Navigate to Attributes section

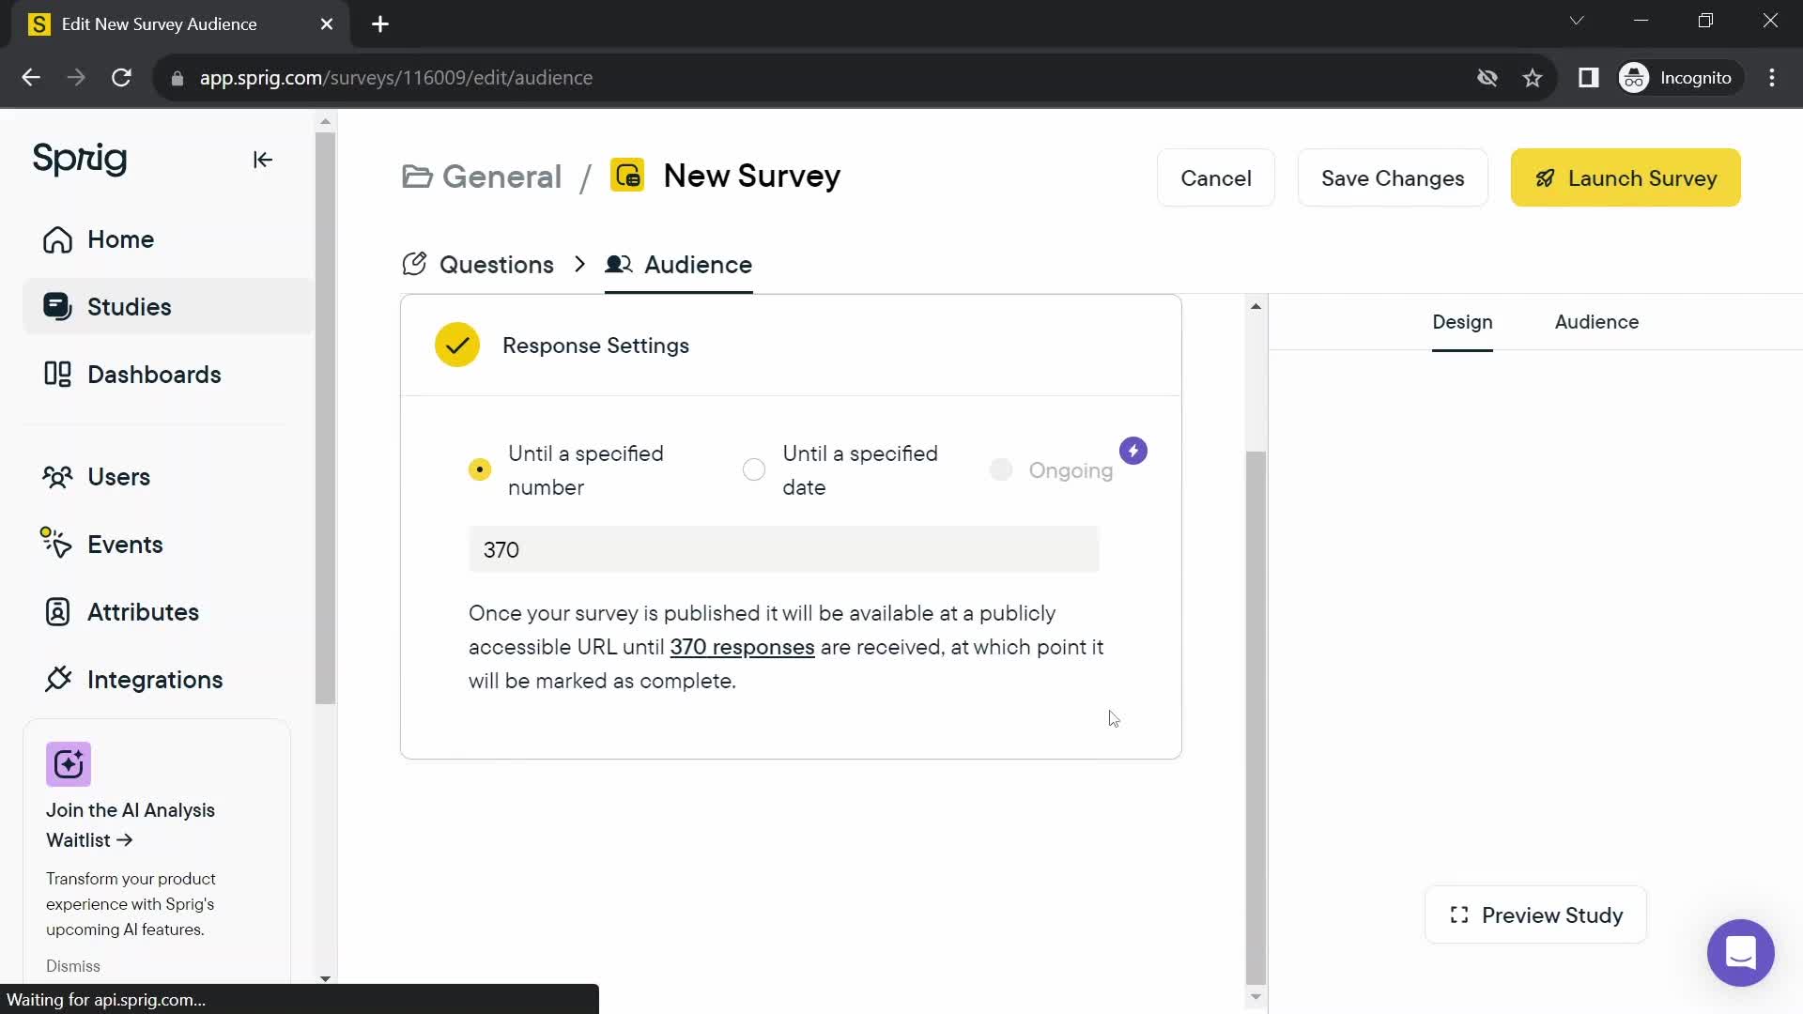[143, 610]
